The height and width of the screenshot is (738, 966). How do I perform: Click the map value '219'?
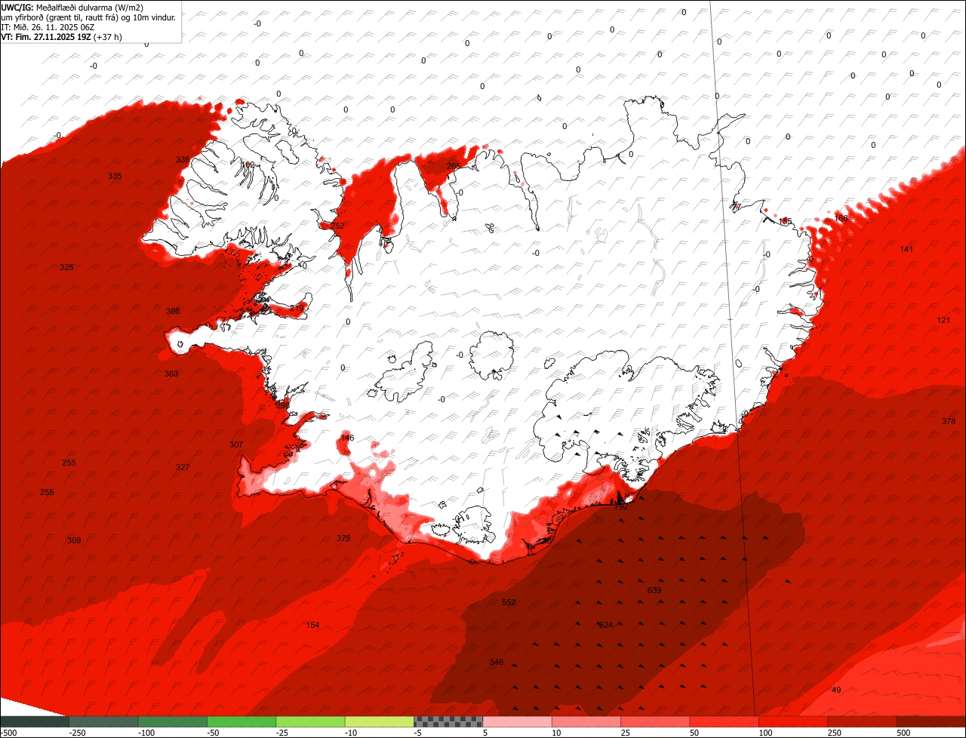click(x=297, y=308)
